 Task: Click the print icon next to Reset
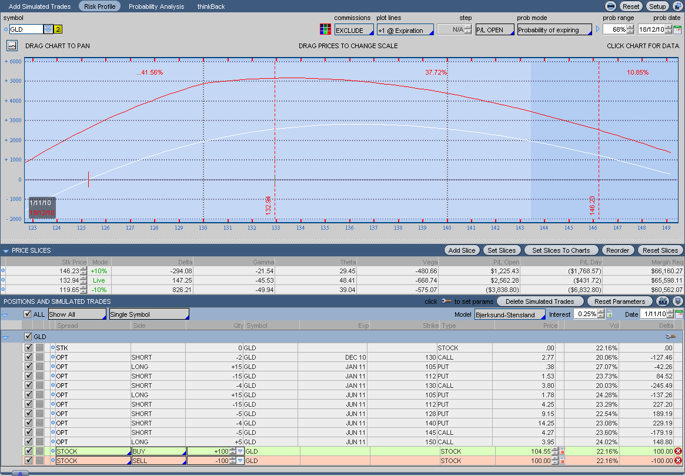pyautogui.click(x=610, y=6)
